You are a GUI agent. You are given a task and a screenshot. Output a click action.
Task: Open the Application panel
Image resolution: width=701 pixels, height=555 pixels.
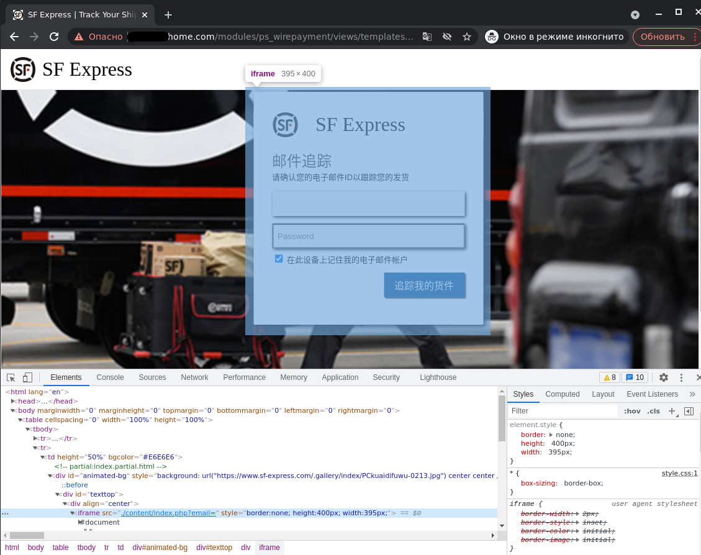point(340,377)
